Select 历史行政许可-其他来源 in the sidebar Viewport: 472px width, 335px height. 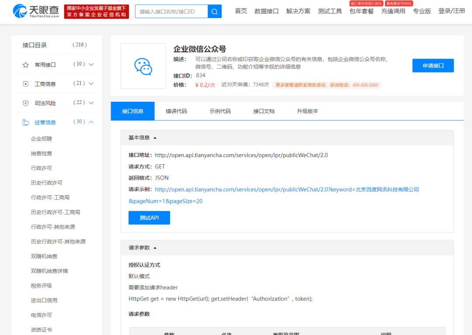(58, 242)
